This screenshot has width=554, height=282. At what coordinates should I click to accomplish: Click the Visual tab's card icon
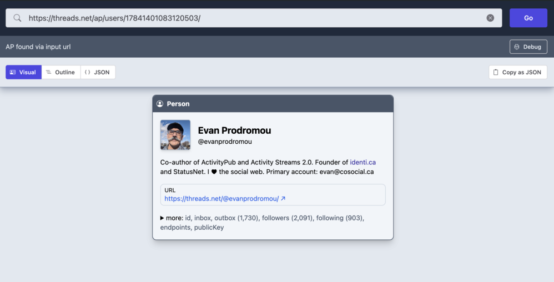coord(13,72)
